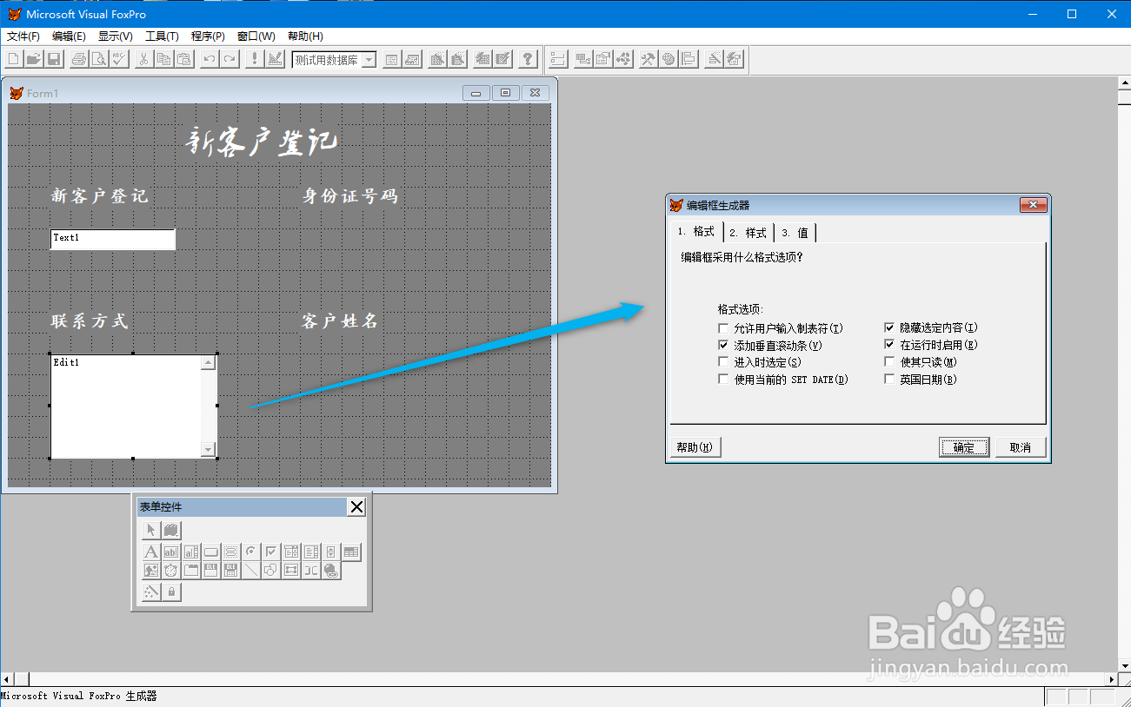Click the Open folder toolbar icon
1131x707 pixels.
click(x=33, y=59)
